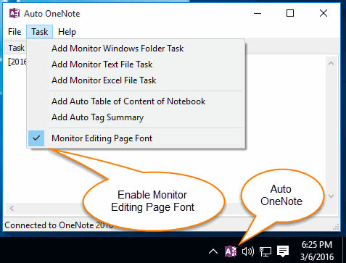
Task: Close the open Task menu
Action: coord(40,32)
